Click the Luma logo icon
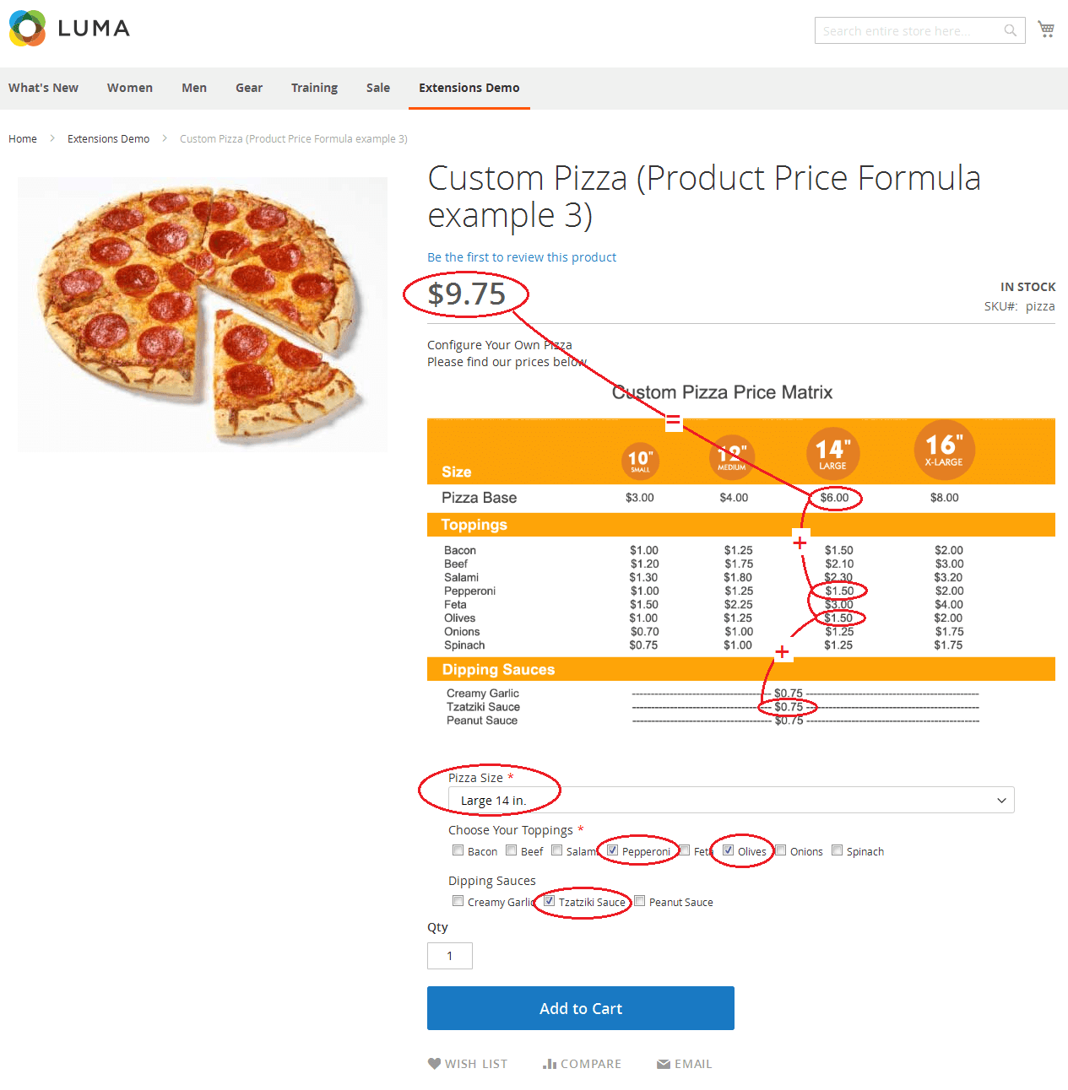Screen dimensions: 1068x1090 pos(27,29)
